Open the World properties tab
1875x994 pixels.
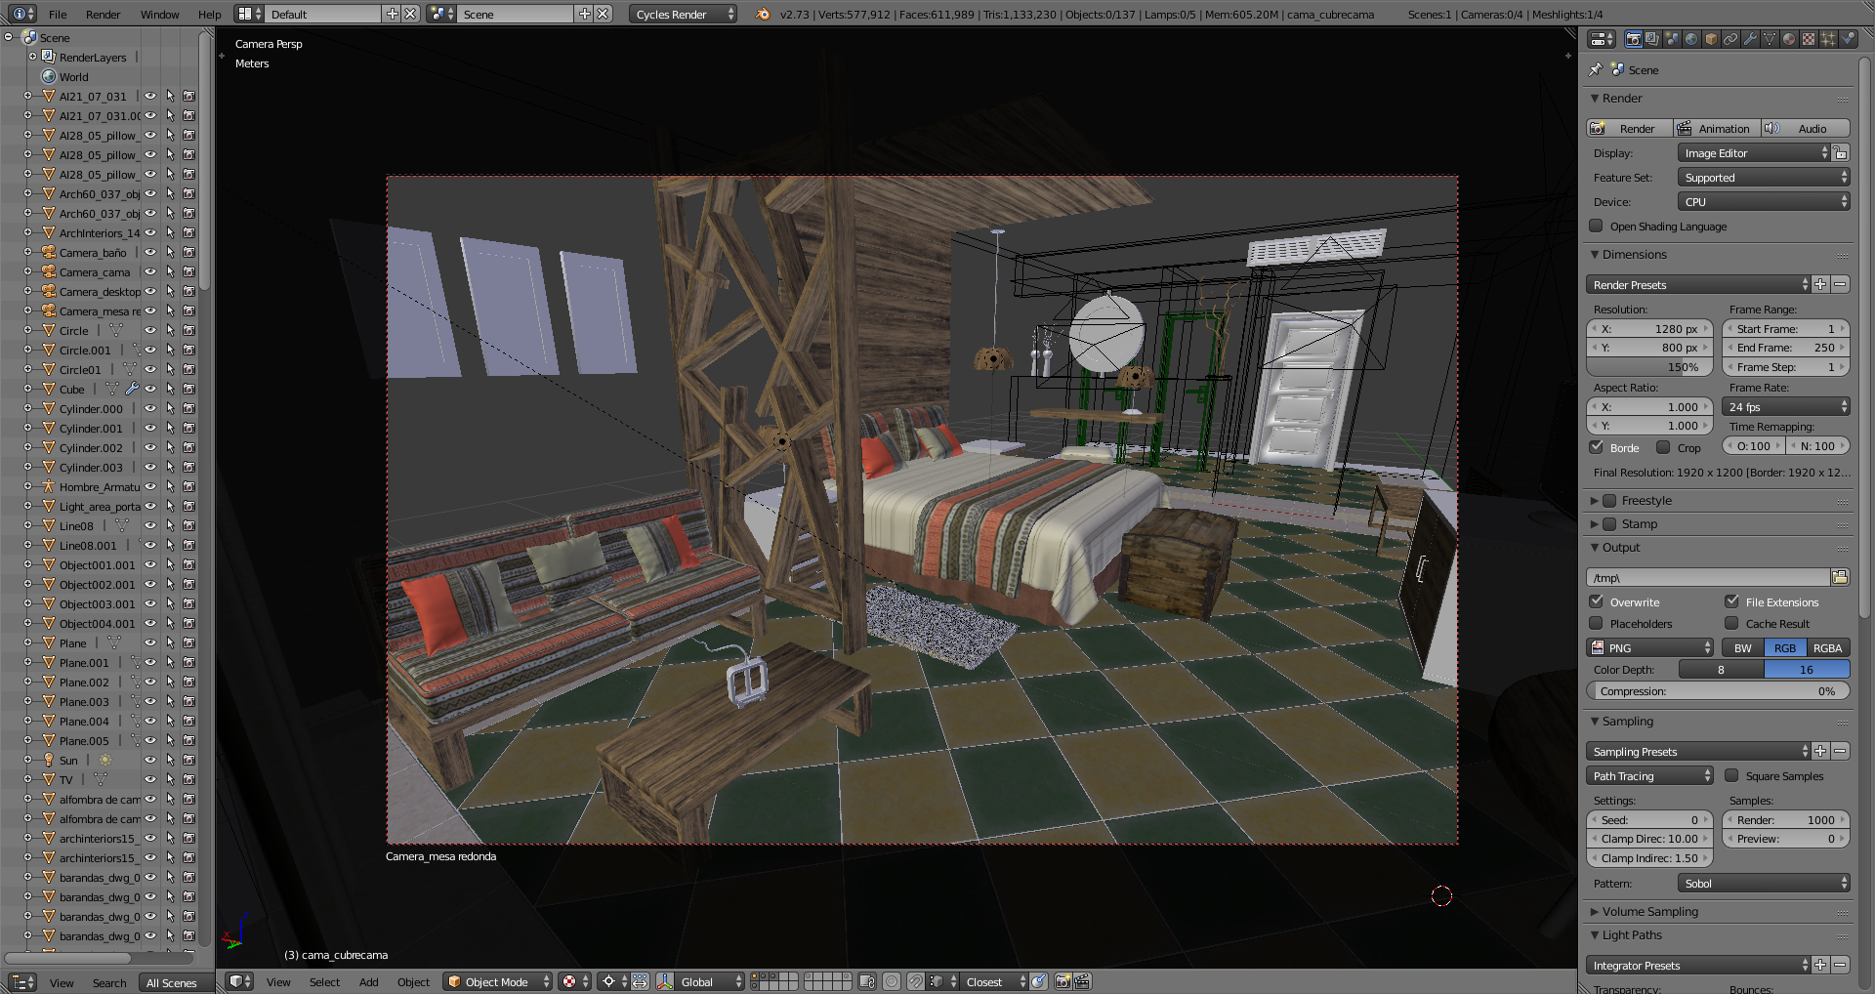pyautogui.click(x=1690, y=39)
